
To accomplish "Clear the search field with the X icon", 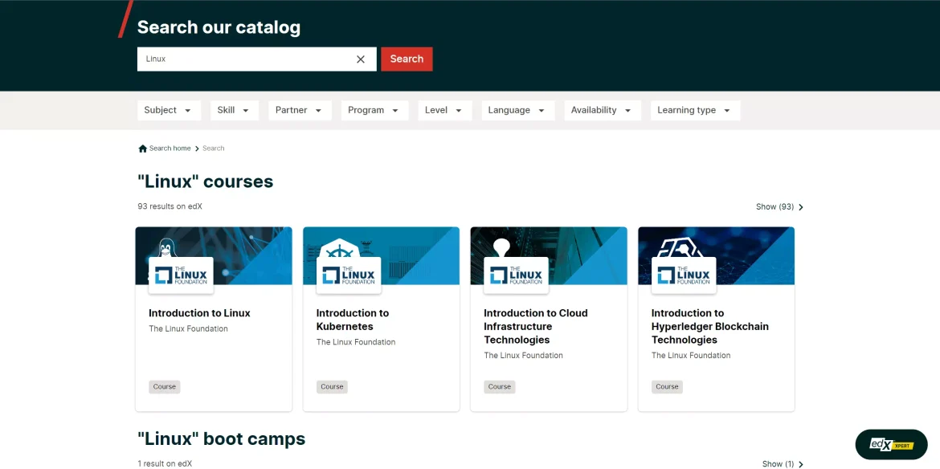I will coord(360,59).
